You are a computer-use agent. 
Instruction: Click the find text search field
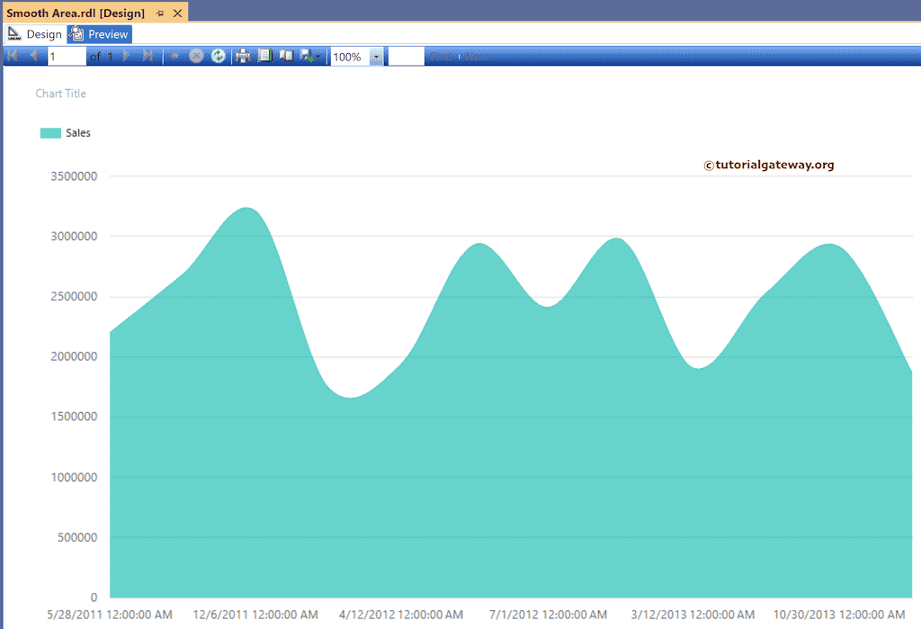pyautogui.click(x=407, y=57)
